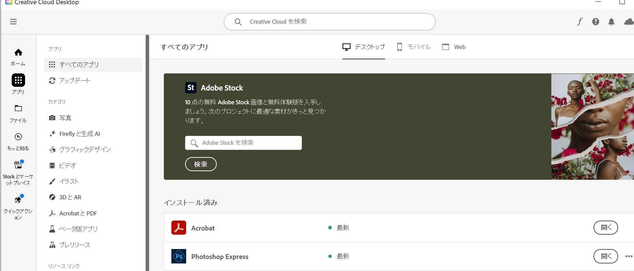Go to ホーム in the sidebar
Screen dimensions: 634x271
tap(18, 57)
